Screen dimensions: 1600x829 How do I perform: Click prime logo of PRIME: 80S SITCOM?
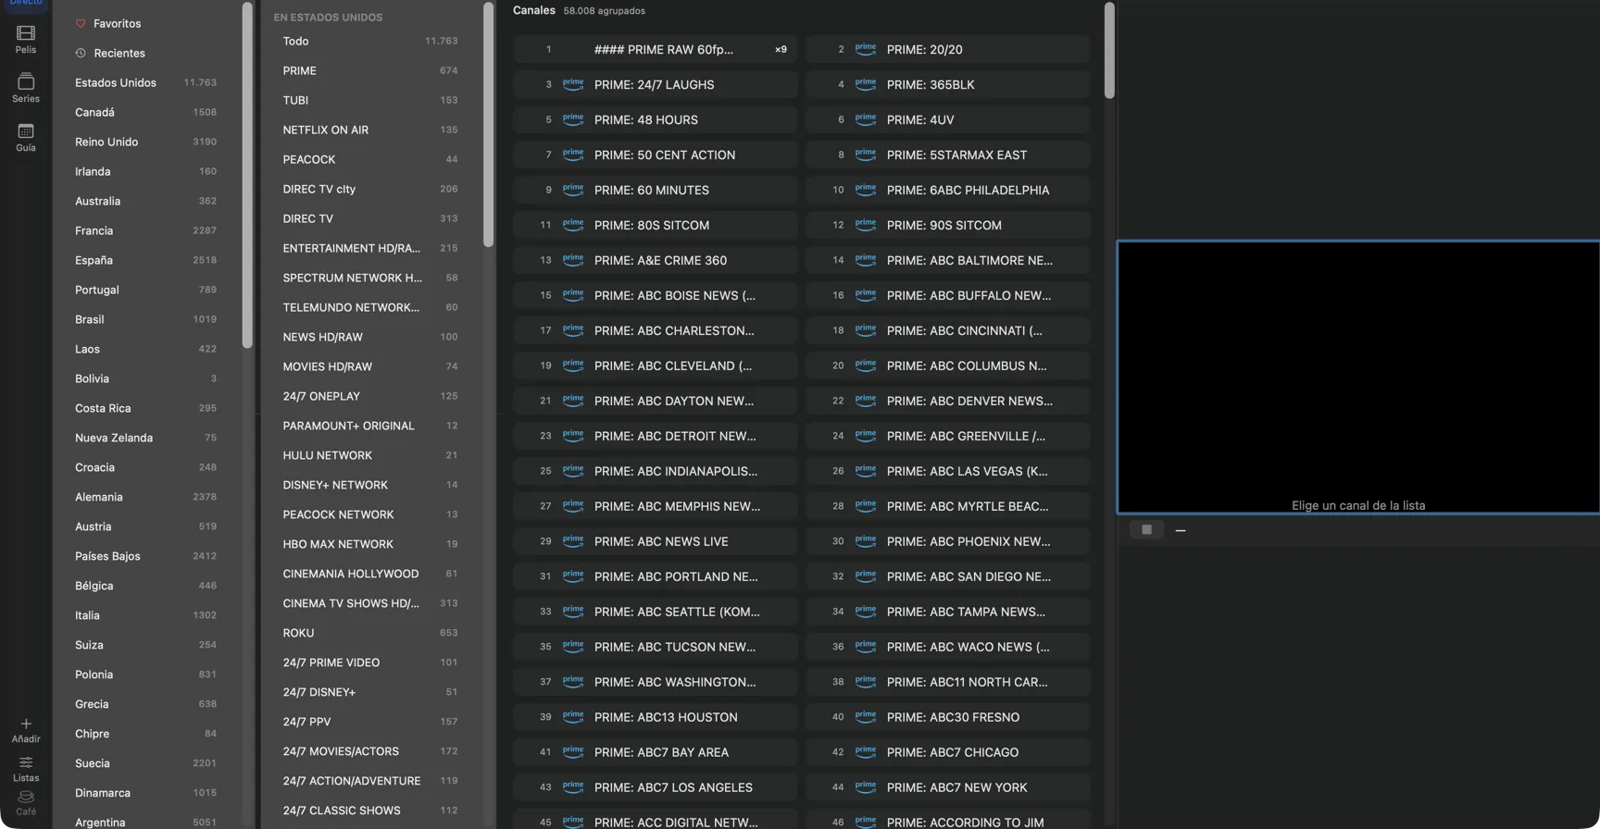pos(573,225)
